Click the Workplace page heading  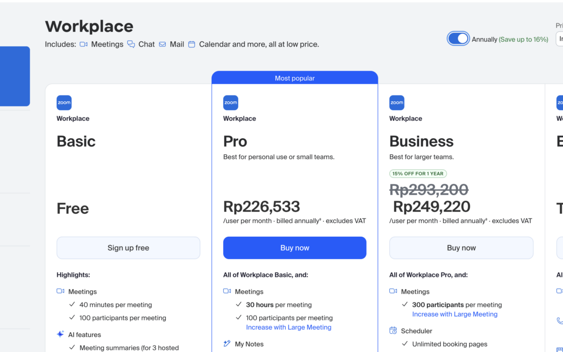point(89,26)
